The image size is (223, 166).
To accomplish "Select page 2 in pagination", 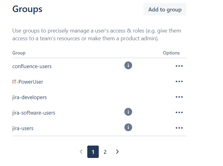I will click(105, 152).
